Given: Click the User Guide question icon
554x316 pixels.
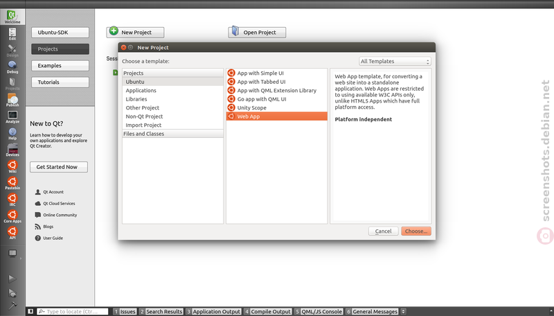Looking at the screenshot, I should (38, 238).
